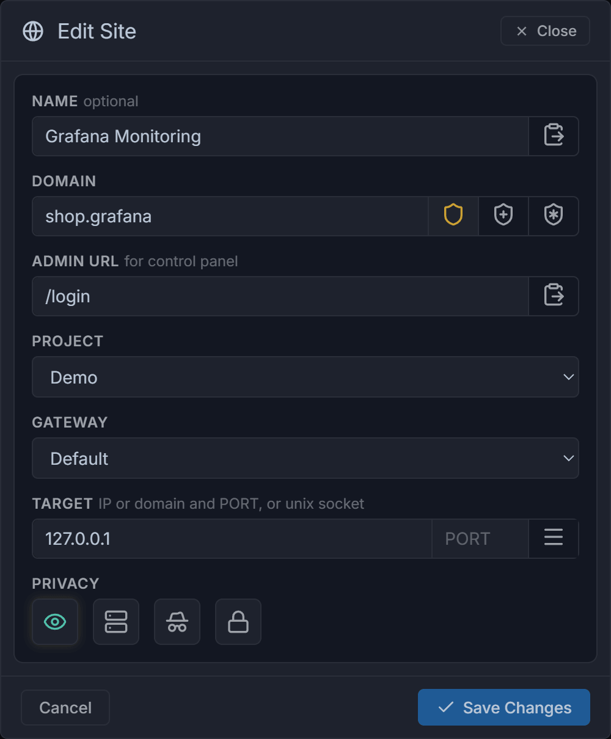This screenshot has width=611, height=739.
Task: Select the padlock privacy option
Action: point(238,622)
